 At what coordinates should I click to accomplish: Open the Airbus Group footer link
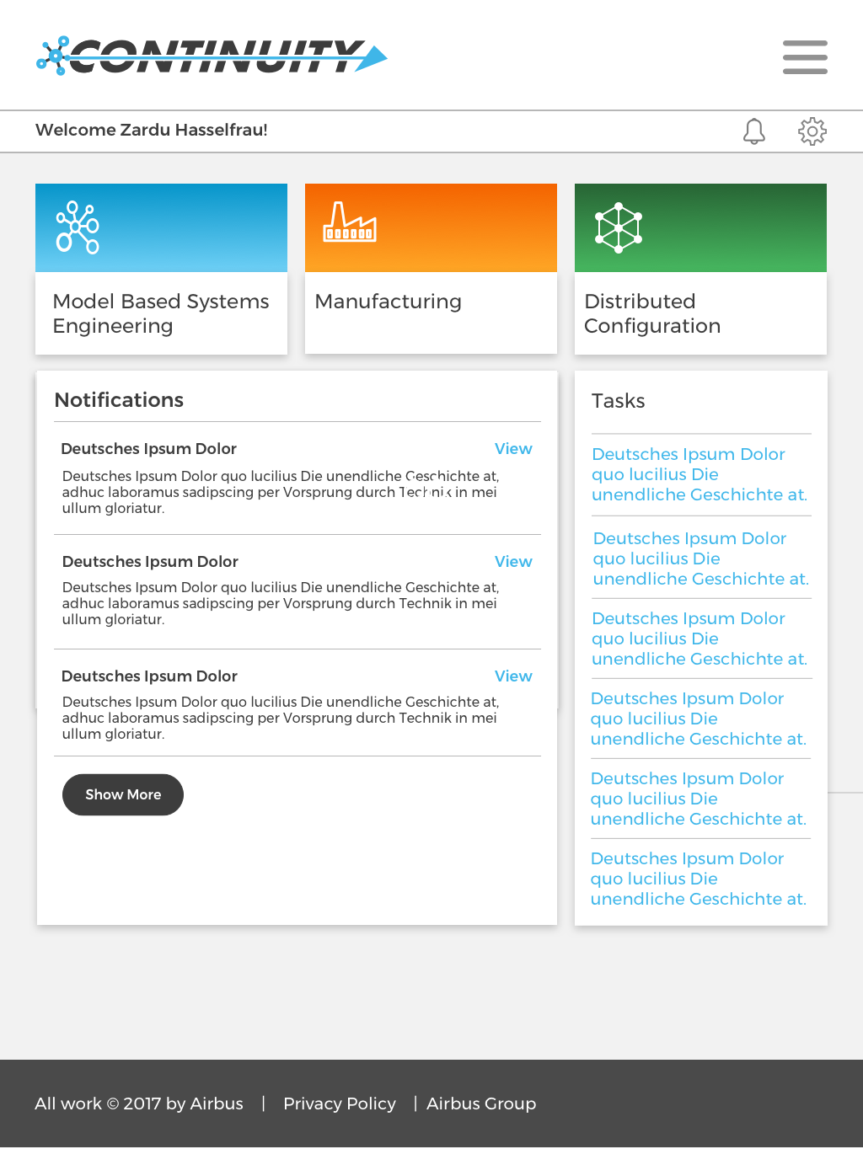point(481,1104)
